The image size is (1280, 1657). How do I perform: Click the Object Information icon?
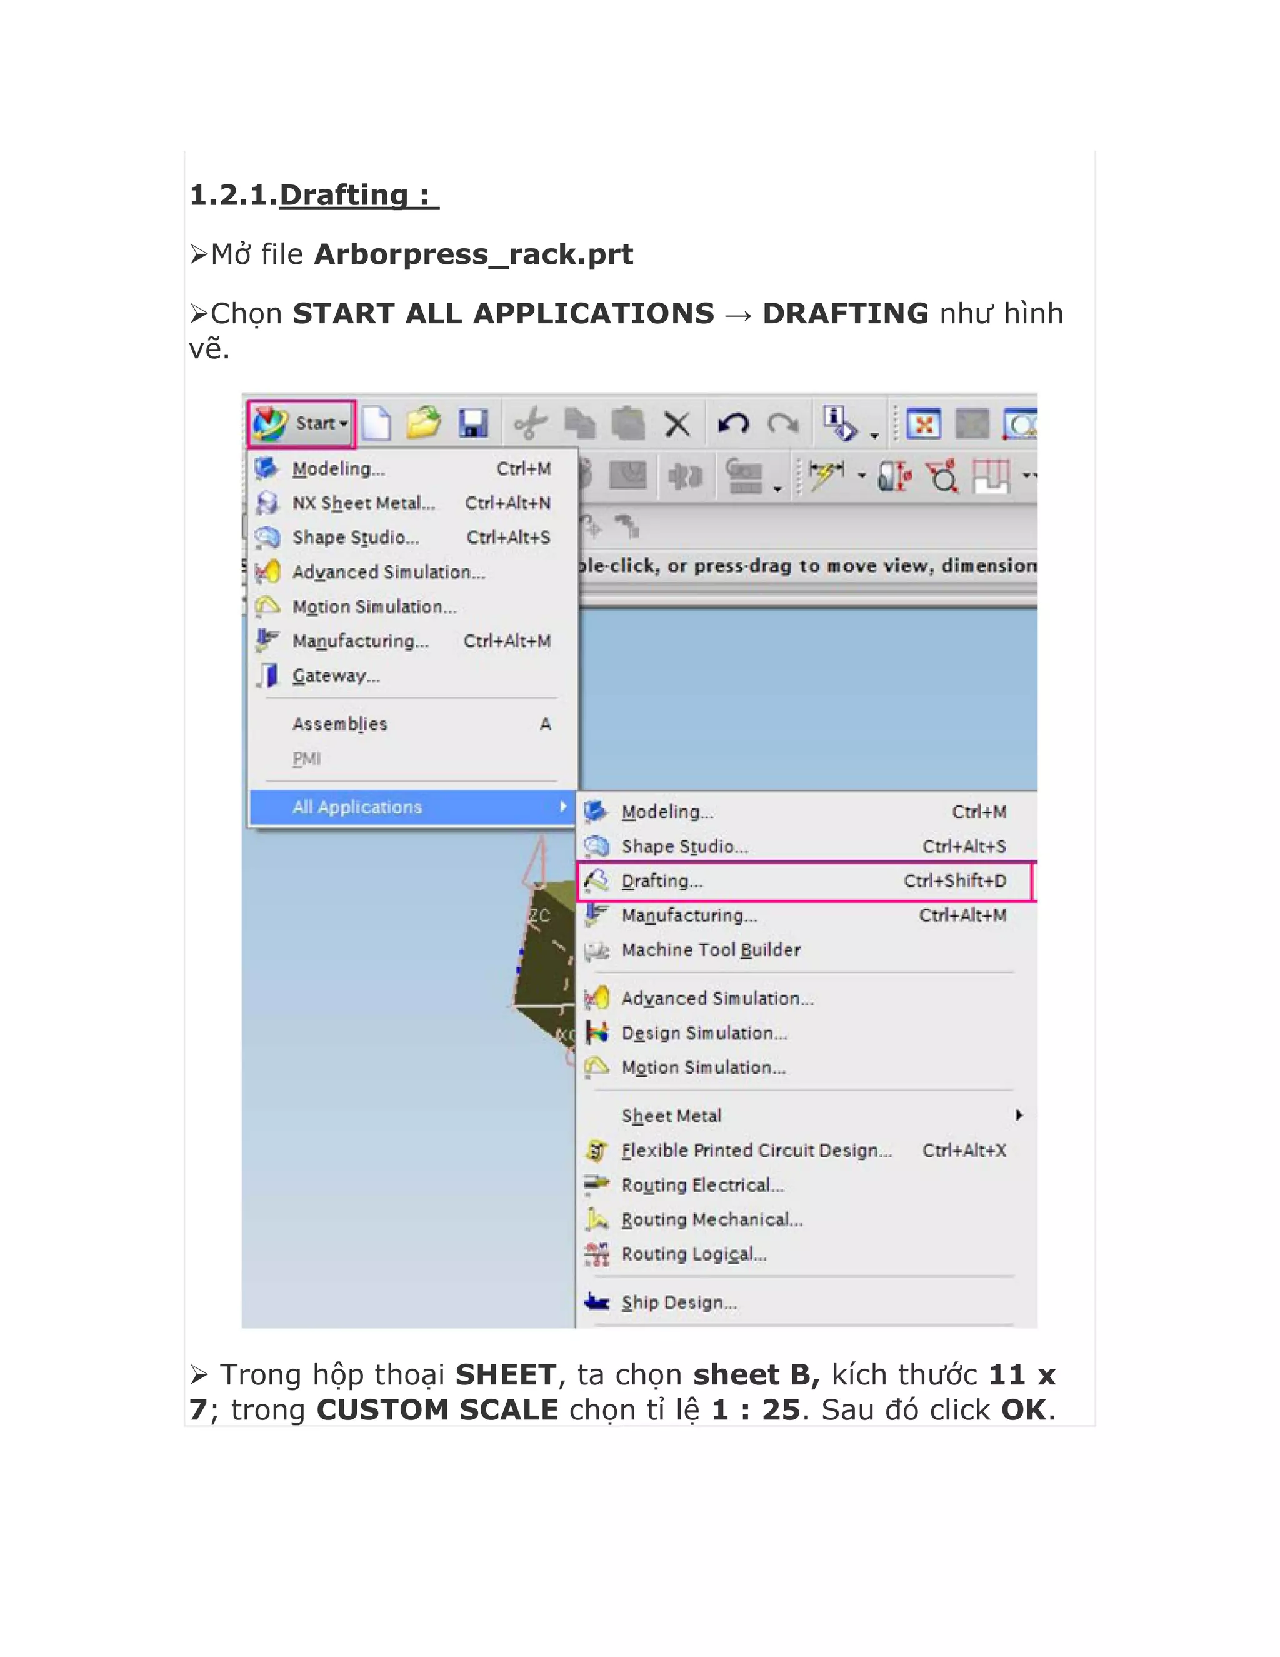pyautogui.click(x=840, y=423)
